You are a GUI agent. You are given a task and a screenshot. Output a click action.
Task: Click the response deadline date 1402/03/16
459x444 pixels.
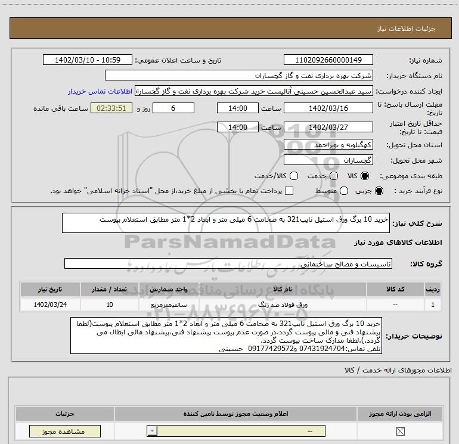[x=328, y=108]
